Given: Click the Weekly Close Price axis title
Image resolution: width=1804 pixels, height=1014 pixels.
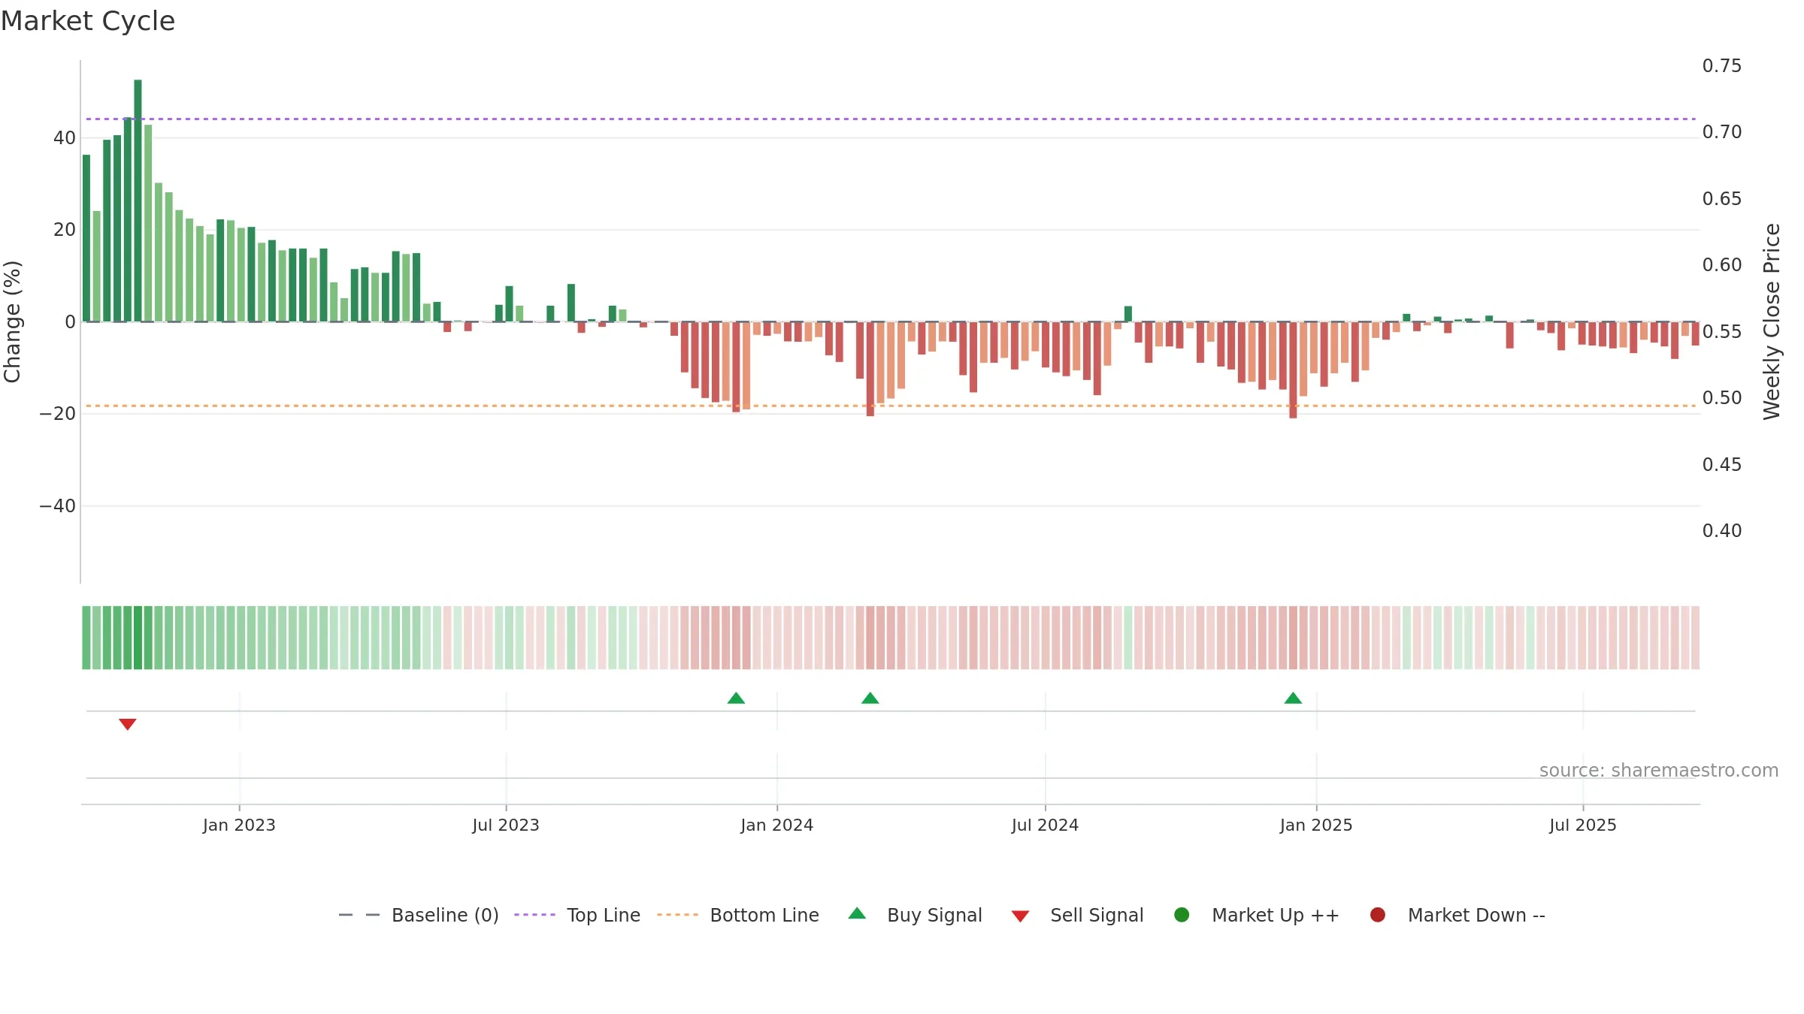Looking at the screenshot, I should pyautogui.click(x=1772, y=321).
